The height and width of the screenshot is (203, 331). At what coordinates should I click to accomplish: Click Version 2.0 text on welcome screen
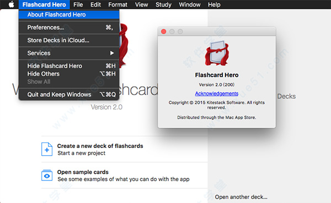point(106,107)
